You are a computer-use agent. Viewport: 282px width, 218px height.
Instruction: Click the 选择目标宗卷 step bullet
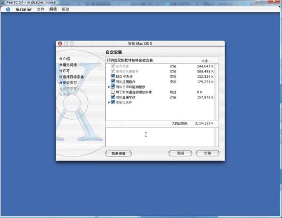61,77
